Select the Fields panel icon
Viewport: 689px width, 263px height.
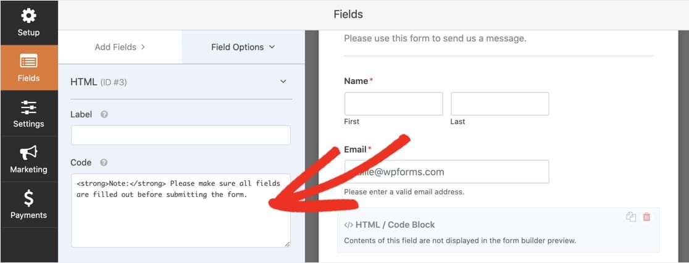[28, 61]
